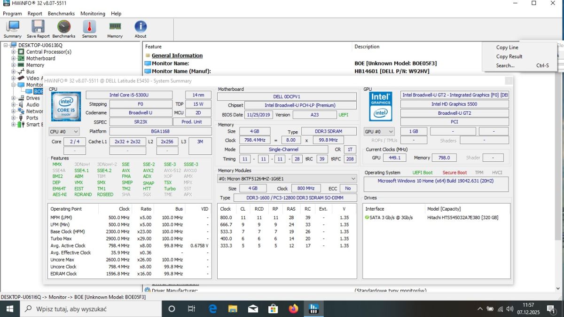The height and width of the screenshot is (317, 564).
Task: Expand the Motherboard tree node
Action: pos(14,58)
